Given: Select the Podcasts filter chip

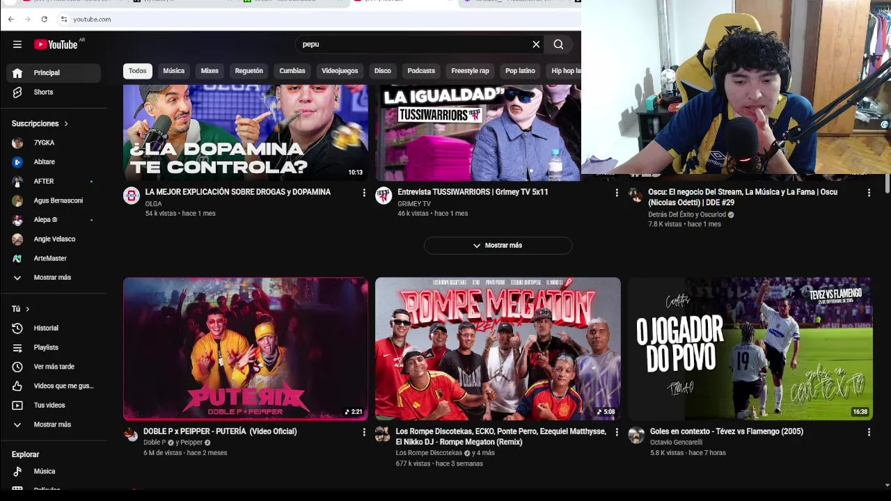Looking at the screenshot, I should (421, 71).
